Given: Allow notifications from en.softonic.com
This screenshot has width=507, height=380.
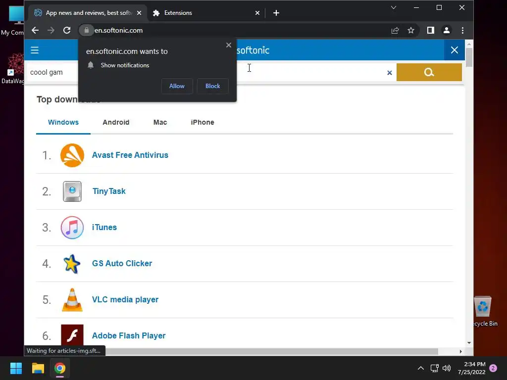Looking at the screenshot, I should [177, 86].
